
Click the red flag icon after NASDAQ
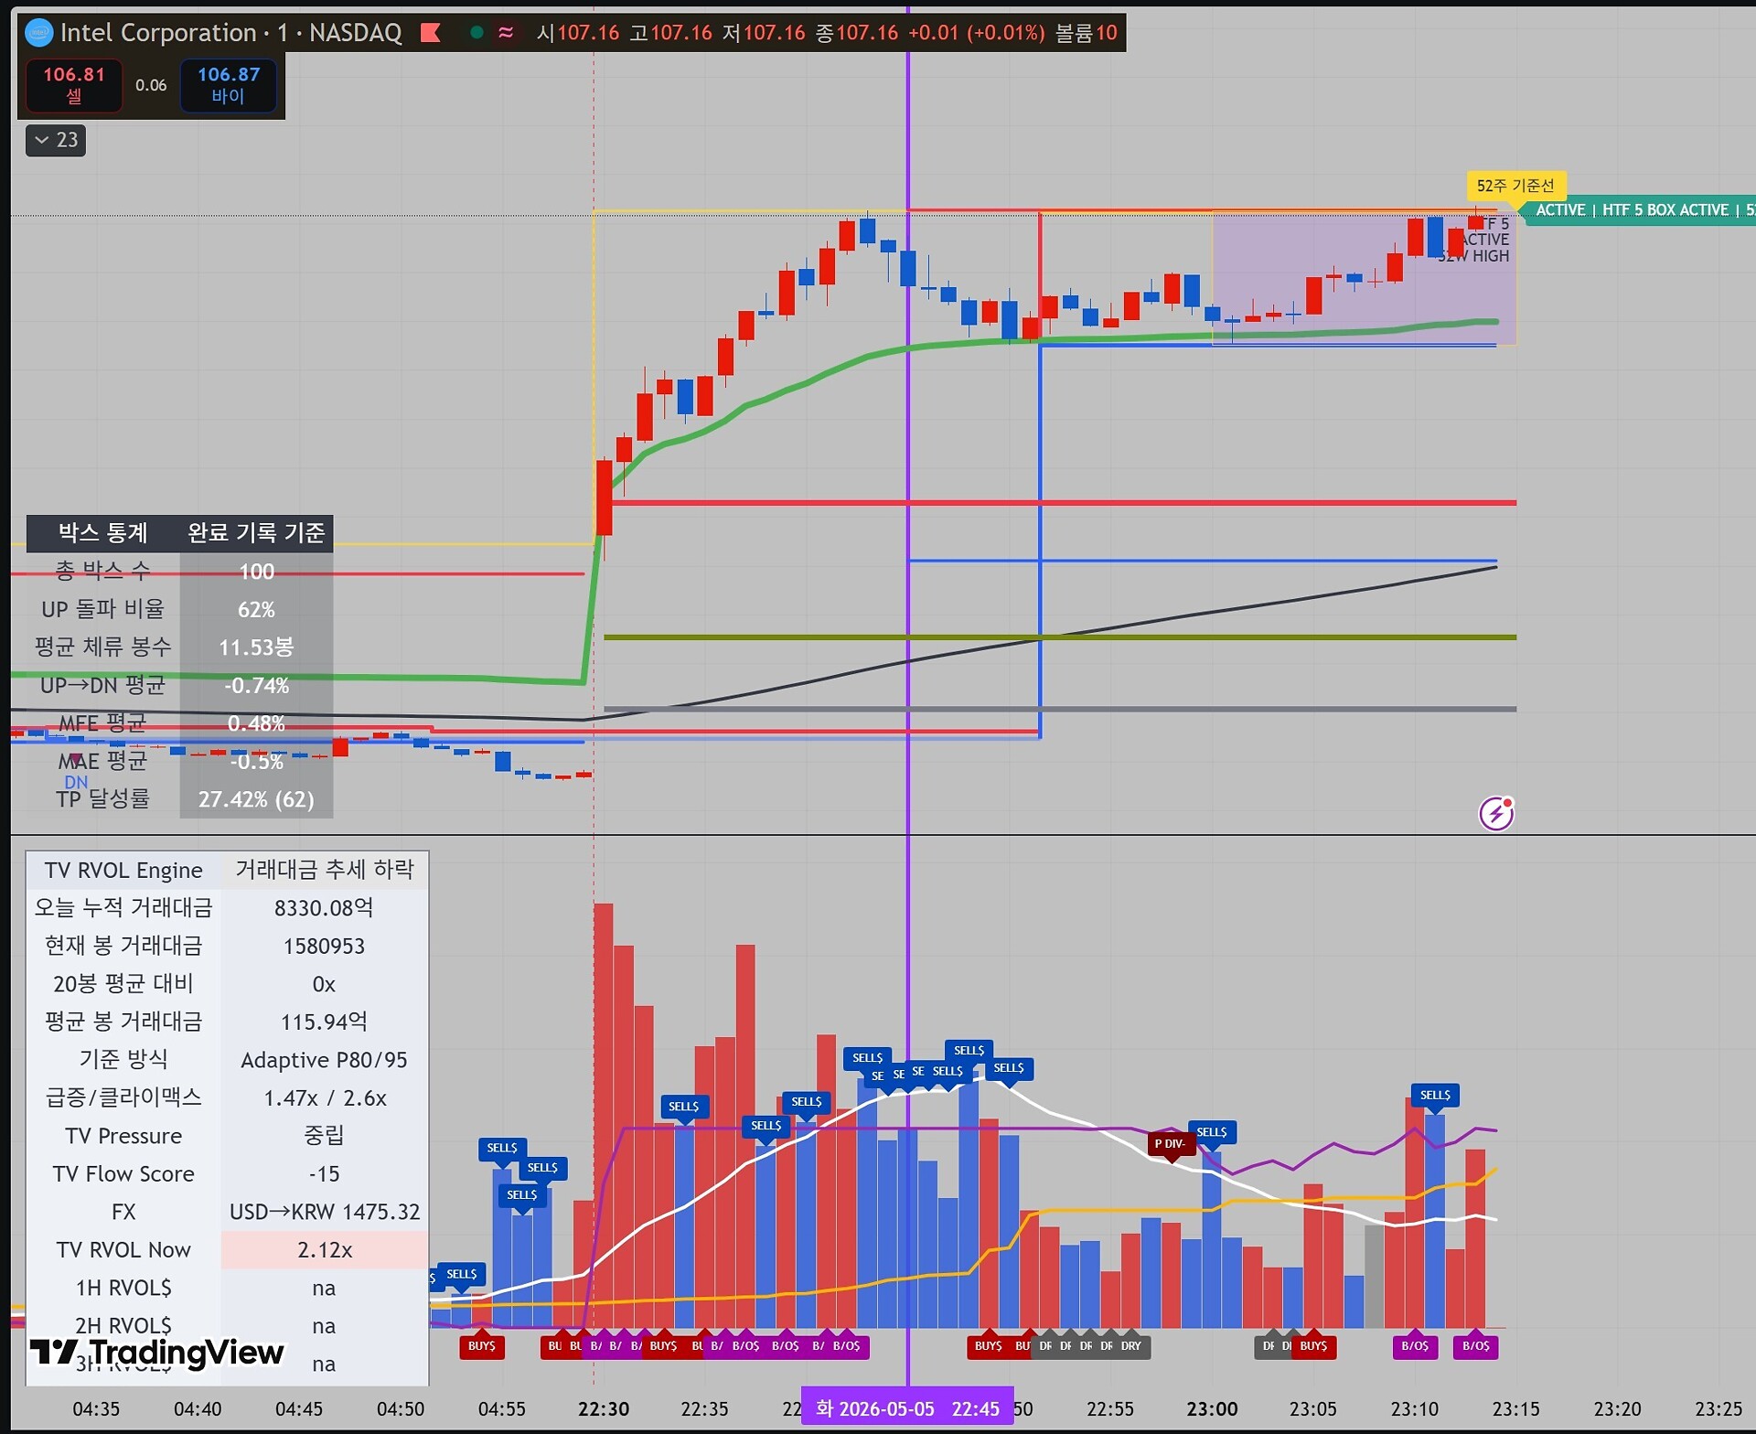coord(431,33)
